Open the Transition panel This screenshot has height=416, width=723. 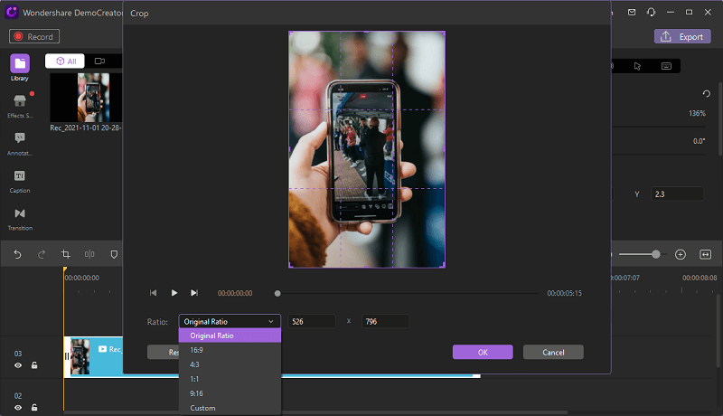coord(20,219)
